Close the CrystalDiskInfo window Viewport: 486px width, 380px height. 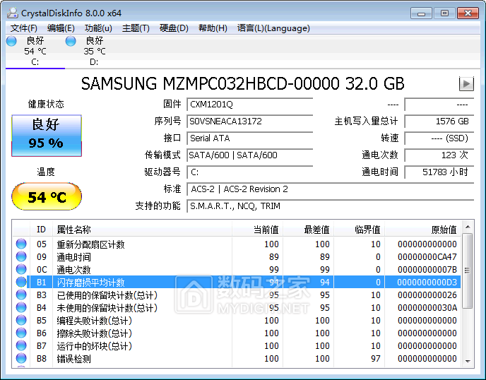click(468, 13)
